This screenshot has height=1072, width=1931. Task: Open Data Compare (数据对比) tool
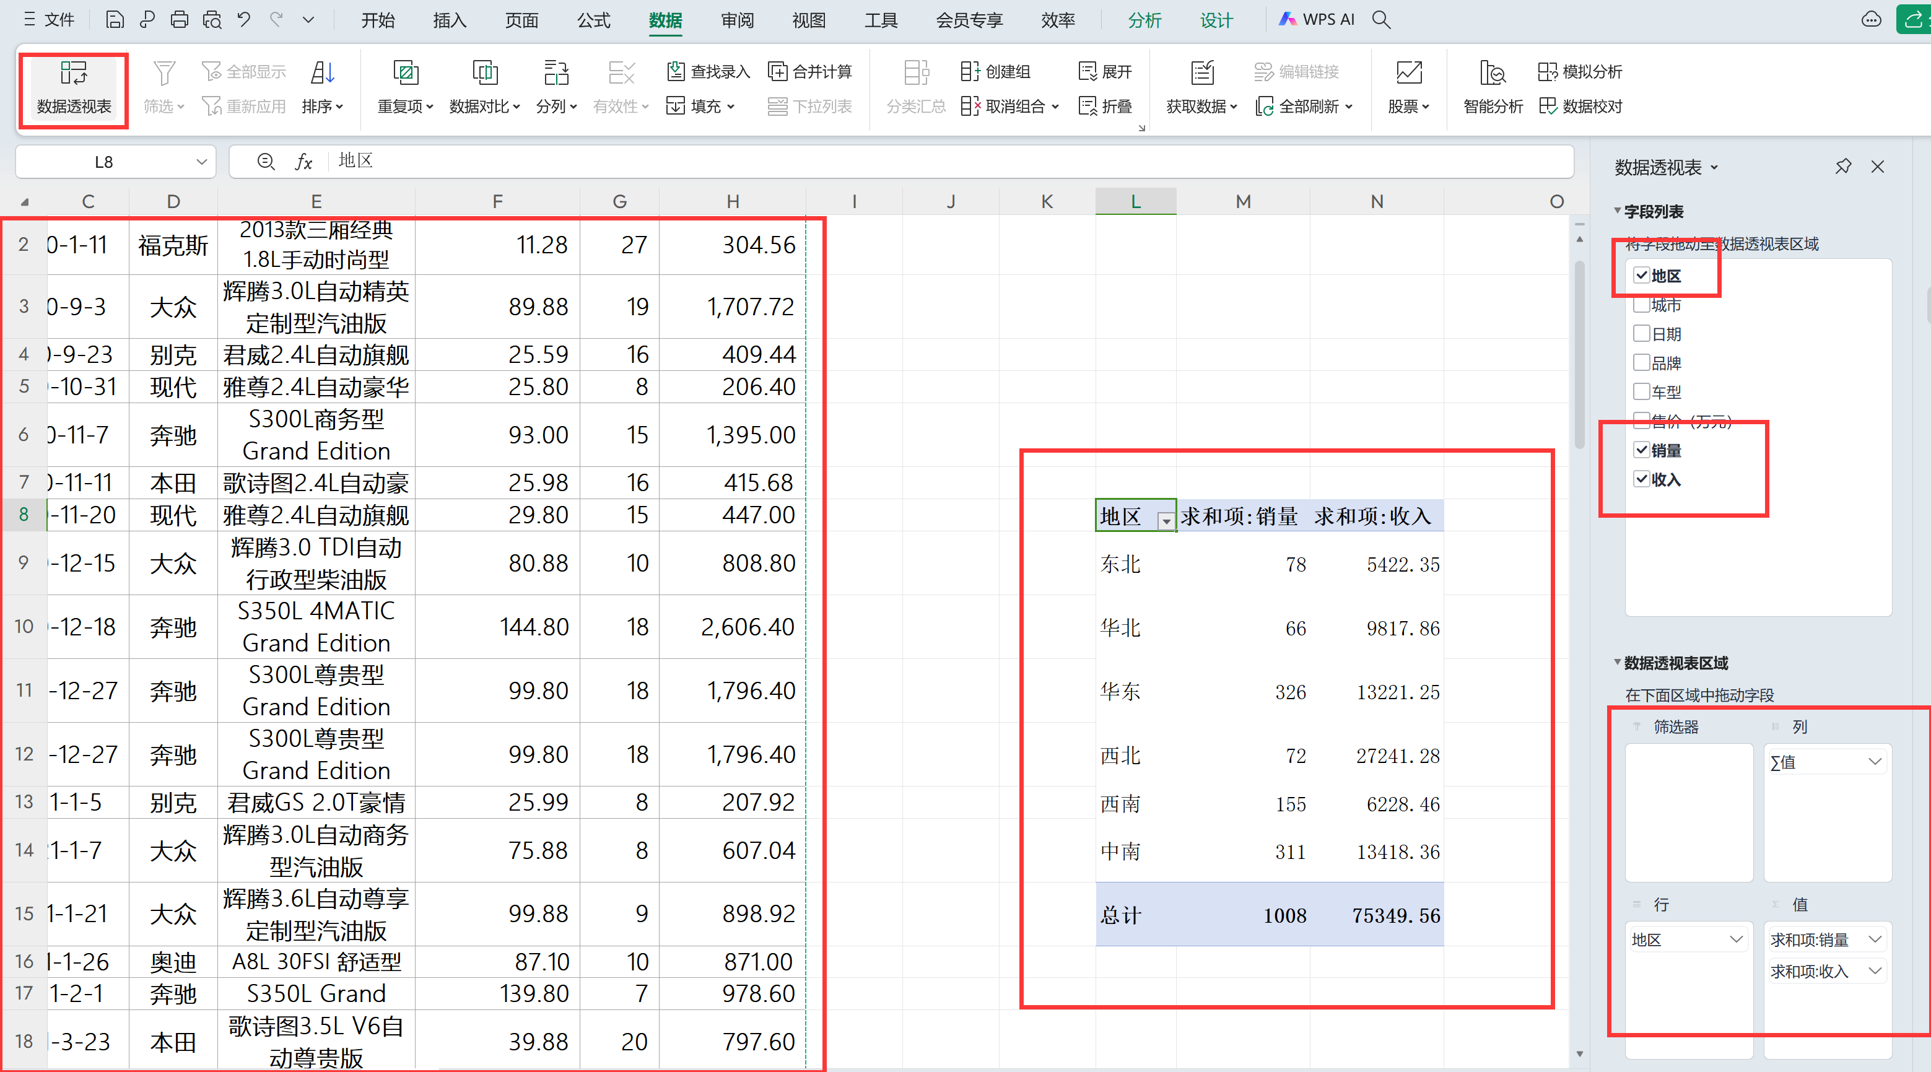pos(484,74)
